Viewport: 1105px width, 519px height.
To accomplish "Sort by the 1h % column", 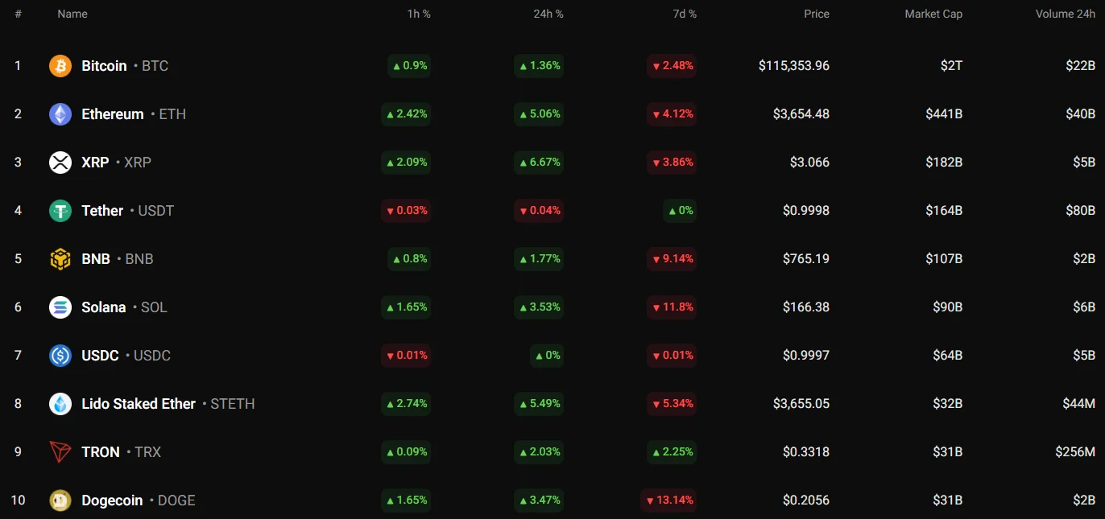I will coord(418,14).
